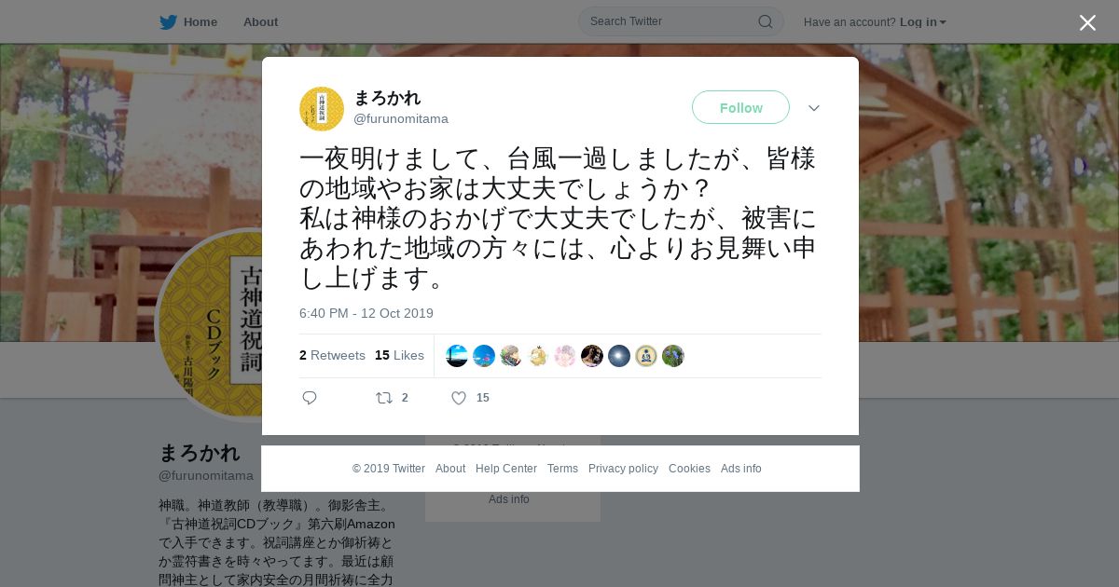Click the reply speech bubble icon

[x=310, y=398]
